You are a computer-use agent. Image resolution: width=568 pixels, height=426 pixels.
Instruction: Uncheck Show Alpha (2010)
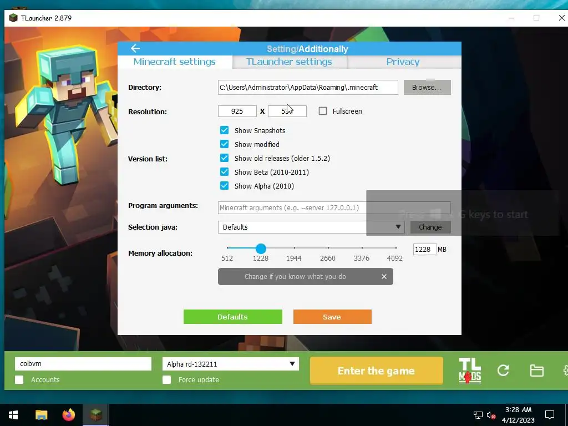(x=224, y=185)
